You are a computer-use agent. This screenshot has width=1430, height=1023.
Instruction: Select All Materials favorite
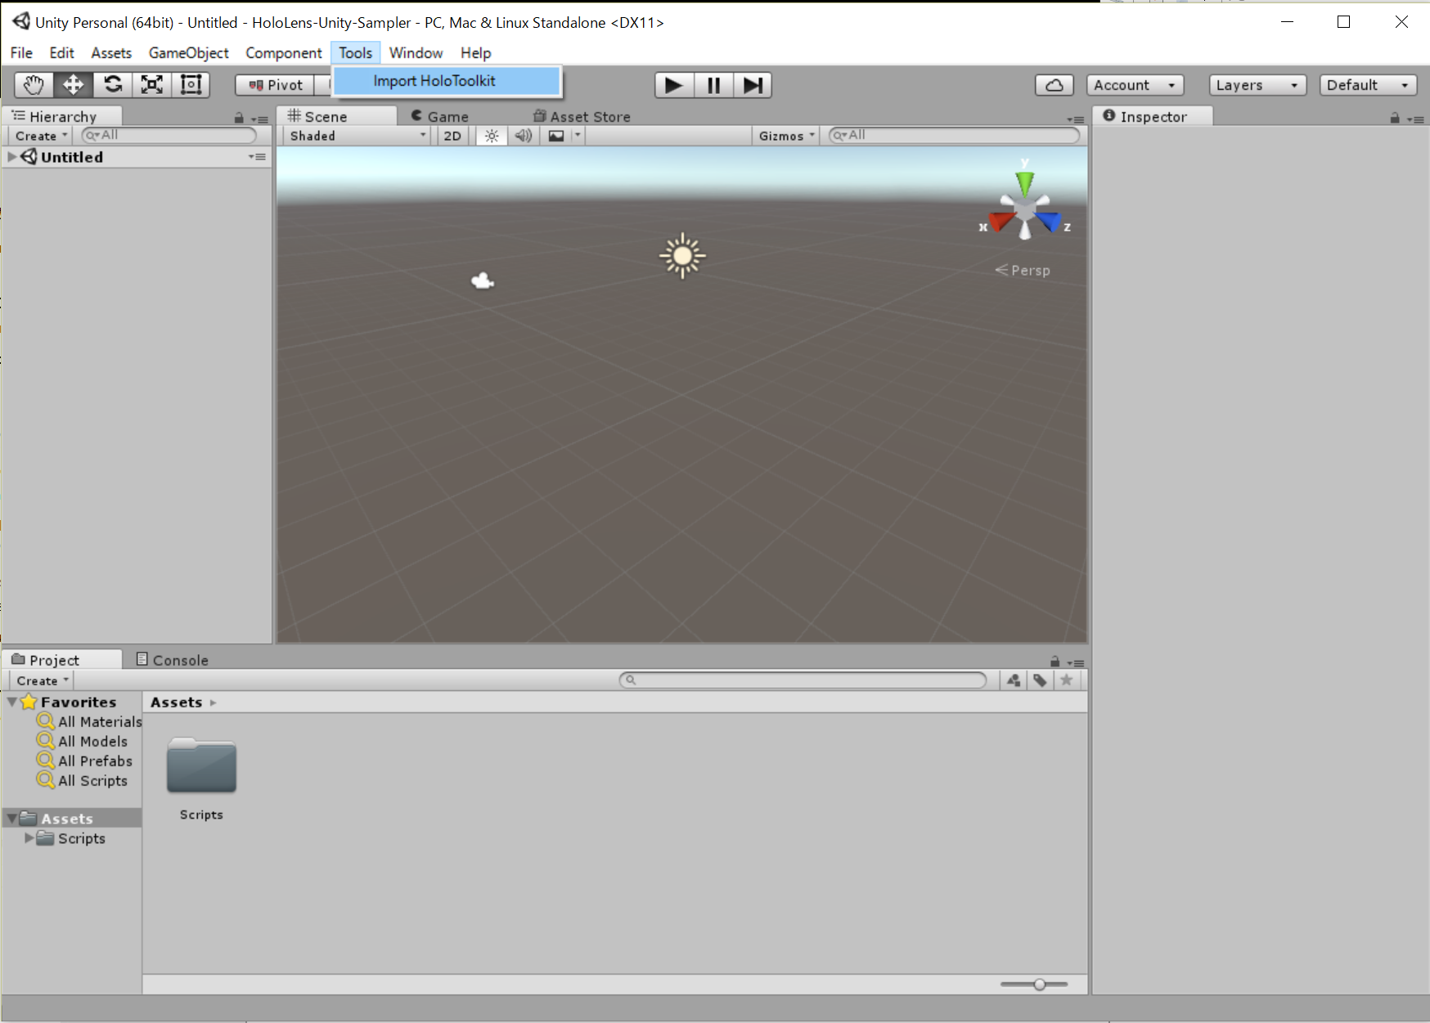tap(89, 721)
